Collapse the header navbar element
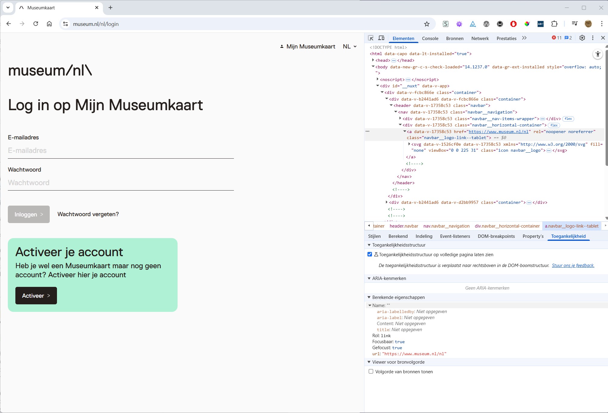 coord(391,105)
